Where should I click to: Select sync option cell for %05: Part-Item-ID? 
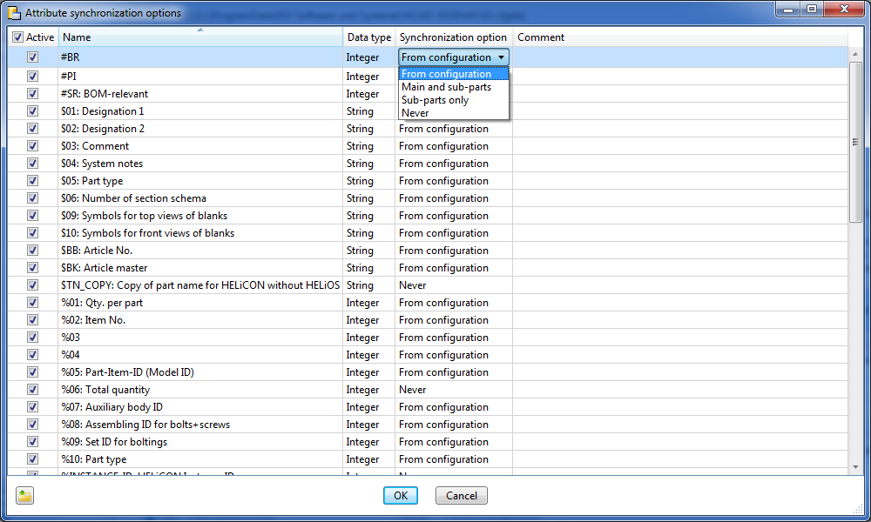(453, 372)
